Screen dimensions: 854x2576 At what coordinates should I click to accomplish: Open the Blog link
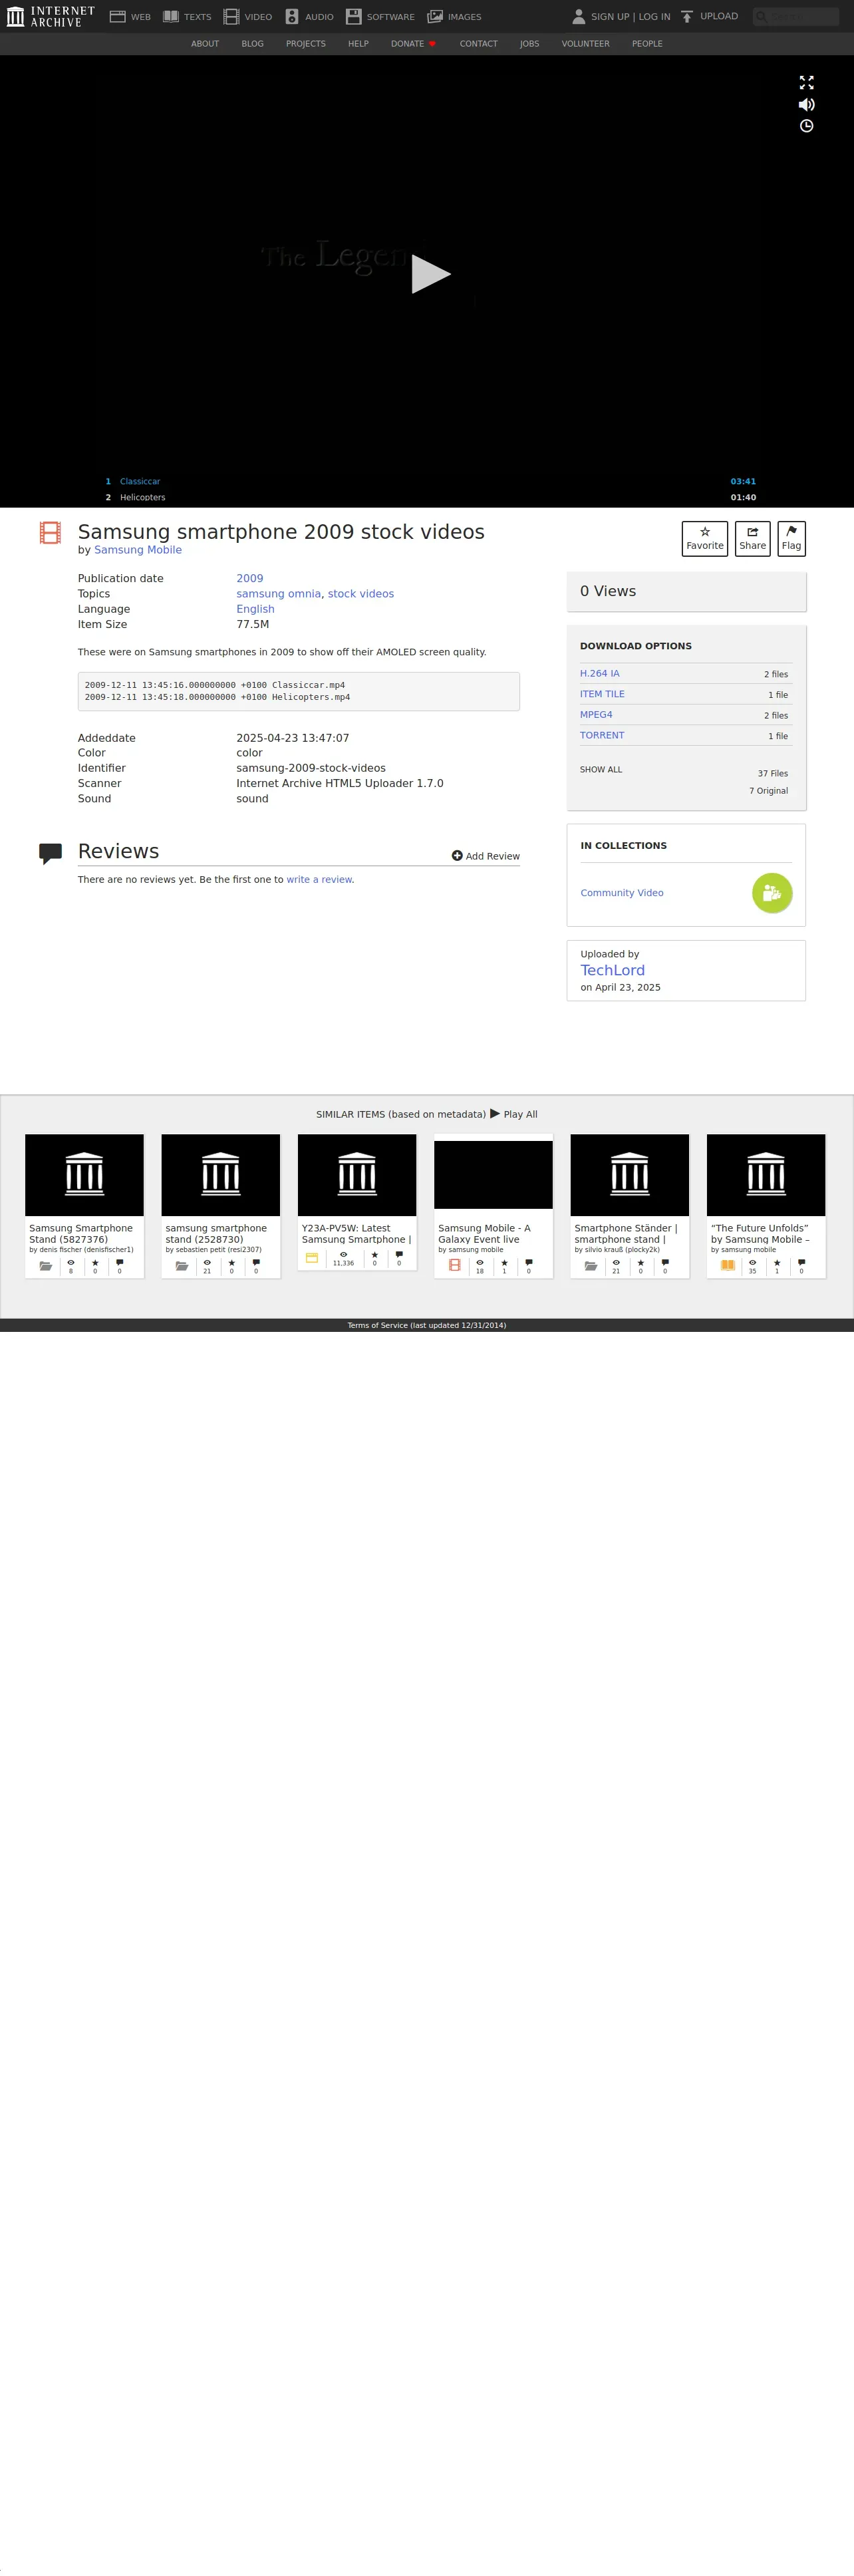(252, 44)
